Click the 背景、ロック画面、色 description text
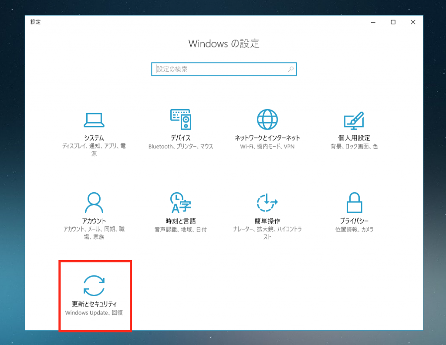The height and width of the screenshot is (345, 446). 354,147
